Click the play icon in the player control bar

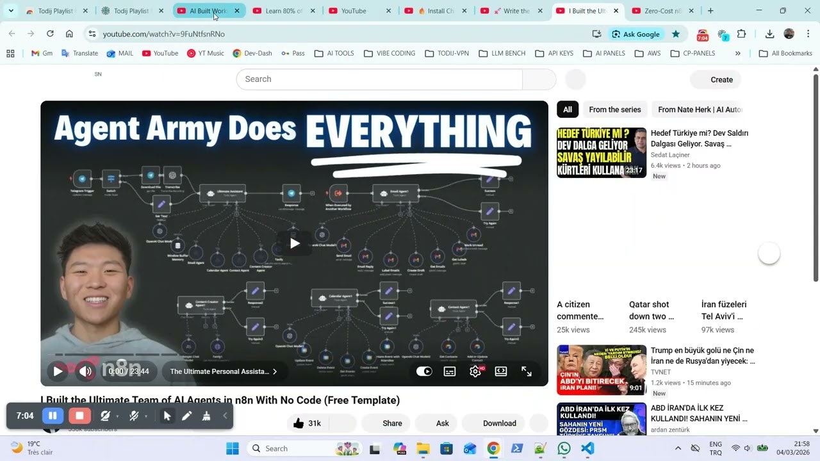tap(58, 371)
